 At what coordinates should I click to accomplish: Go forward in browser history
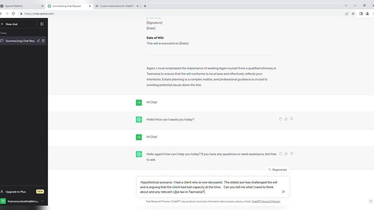(x=7, y=13)
